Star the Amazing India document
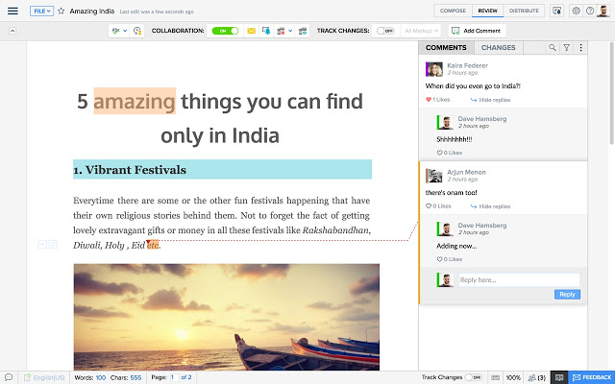615x384 pixels. [61, 11]
